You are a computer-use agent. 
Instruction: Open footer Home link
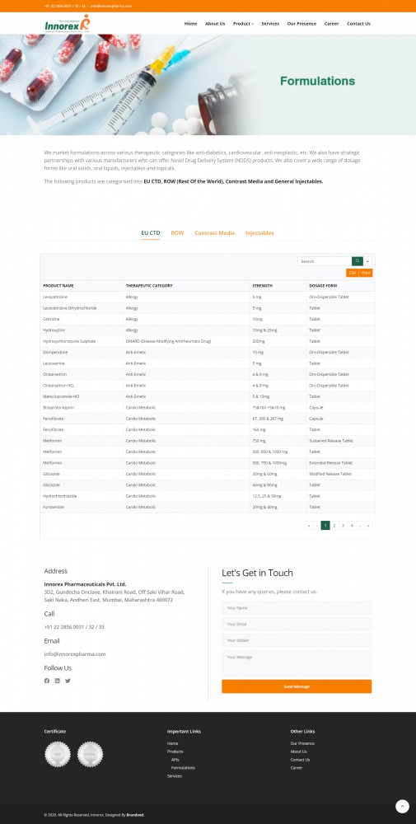pyautogui.click(x=173, y=743)
